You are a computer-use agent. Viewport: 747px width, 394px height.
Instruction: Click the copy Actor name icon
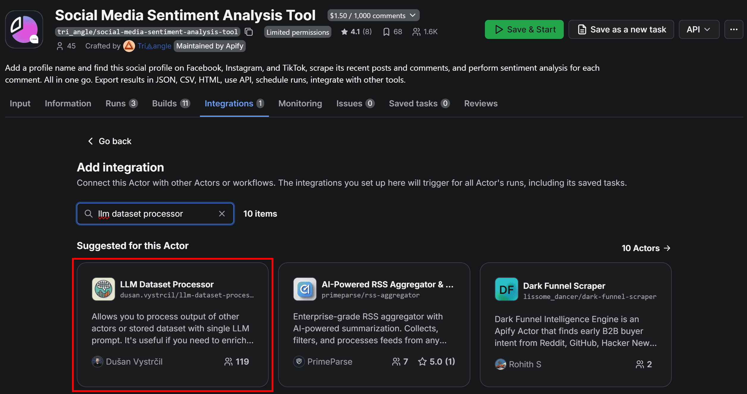249,32
